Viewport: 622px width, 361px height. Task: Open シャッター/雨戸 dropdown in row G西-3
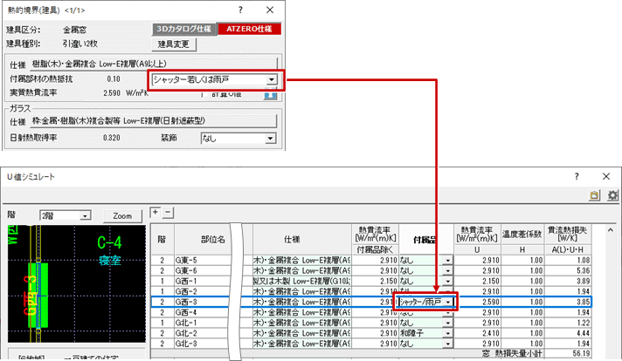[x=448, y=302]
